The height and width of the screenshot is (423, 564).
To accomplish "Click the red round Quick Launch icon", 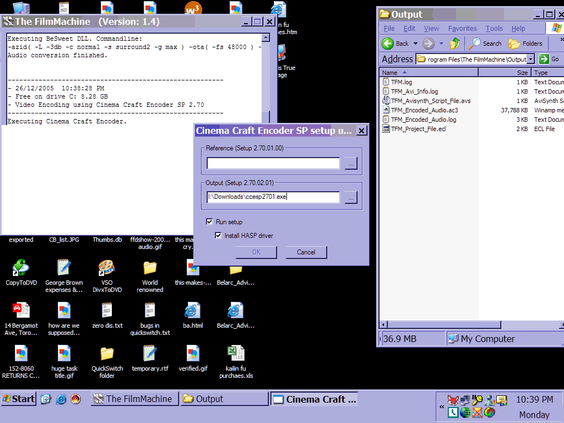I will 75,399.
